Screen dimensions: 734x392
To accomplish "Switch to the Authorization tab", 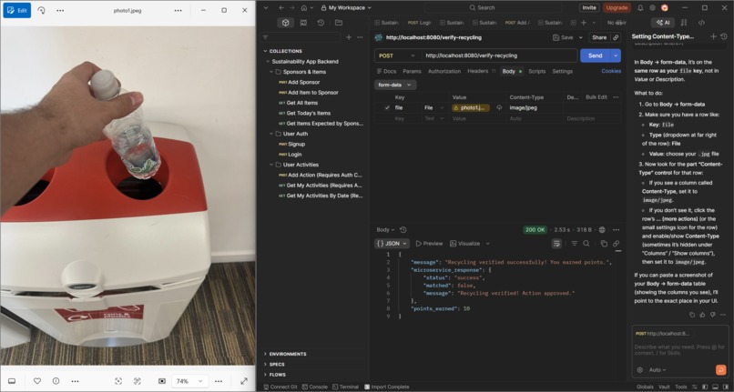I will click(444, 71).
